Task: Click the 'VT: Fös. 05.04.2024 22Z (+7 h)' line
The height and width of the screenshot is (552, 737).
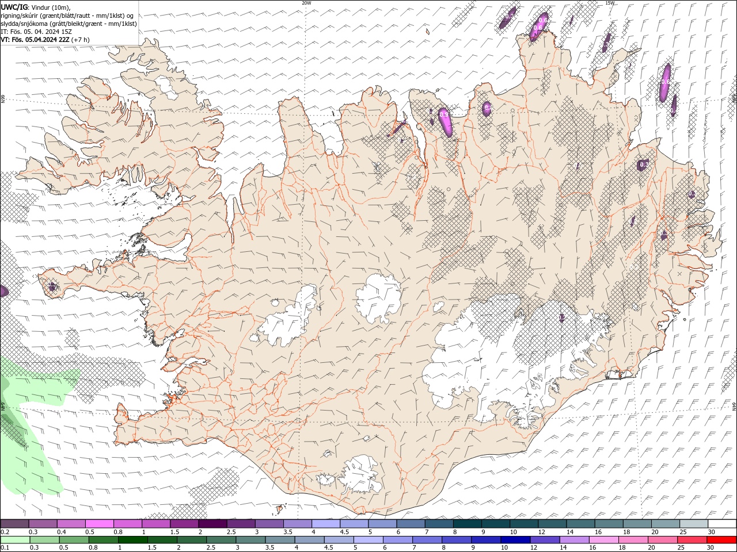Action: point(45,40)
